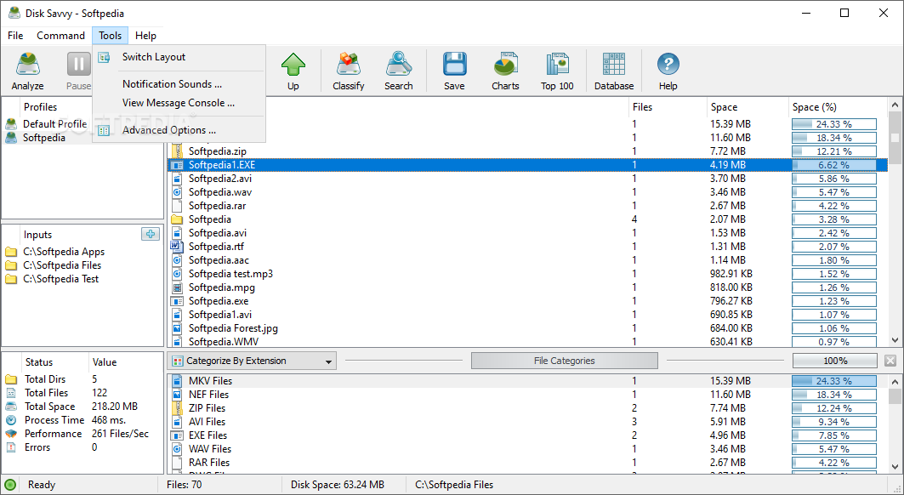Open the Help menu
Image resolution: width=904 pixels, height=495 pixels.
pyautogui.click(x=146, y=35)
